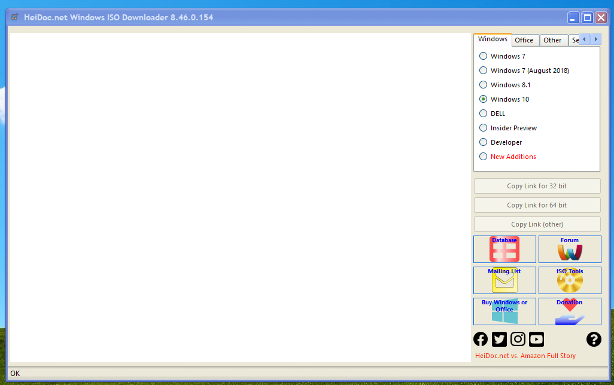Maximize the ISO Downloader window
The width and height of the screenshot is (614, 385).
click(587, 17)
